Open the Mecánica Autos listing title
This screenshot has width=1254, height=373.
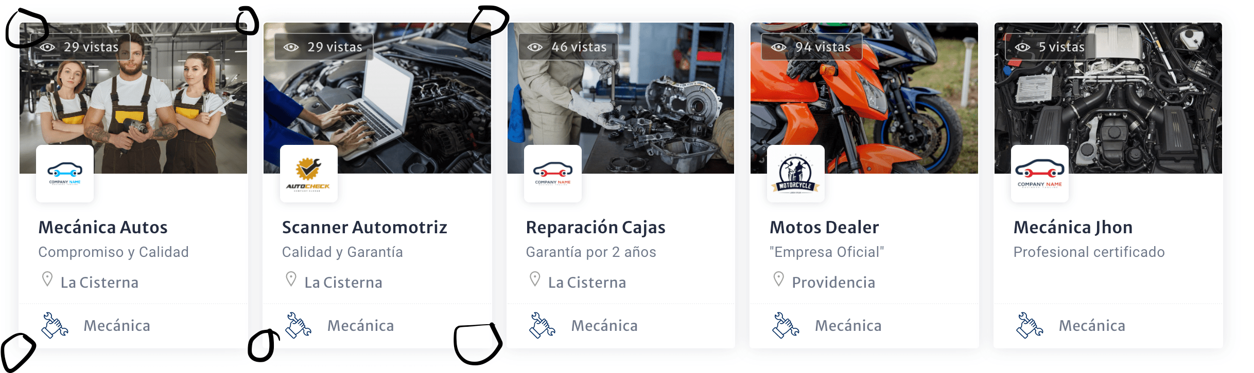click(x=103, y=227)
